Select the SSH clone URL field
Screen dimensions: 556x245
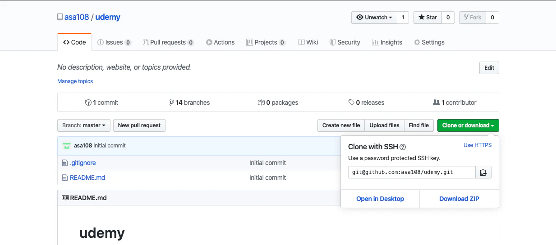pyautogui.click(x=412, y=172)
